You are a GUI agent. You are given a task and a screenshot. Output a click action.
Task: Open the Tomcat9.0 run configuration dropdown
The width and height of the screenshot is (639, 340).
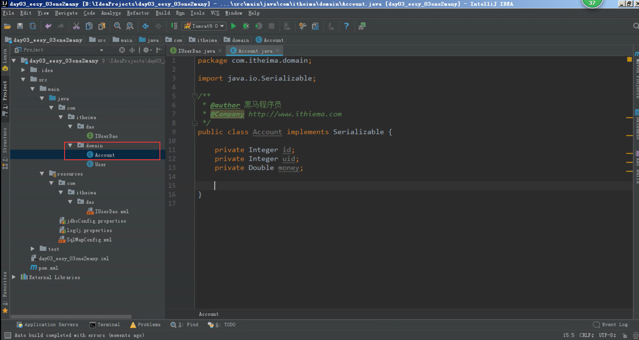pos(204,26)
